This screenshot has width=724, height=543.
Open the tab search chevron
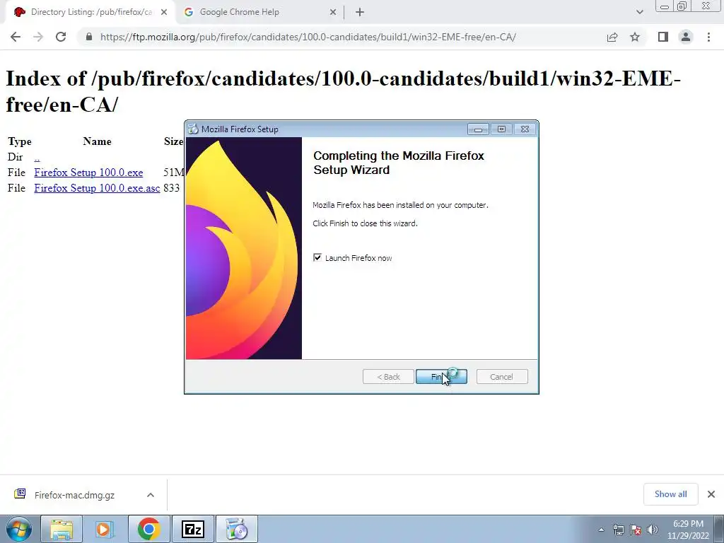point(639,13)
